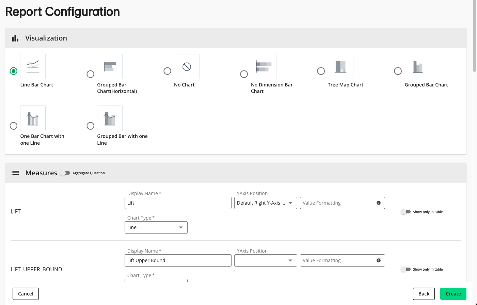Click info icon in Lift Value Formatting field
This screenshot has width=477, height=305.
pos(379,203)
